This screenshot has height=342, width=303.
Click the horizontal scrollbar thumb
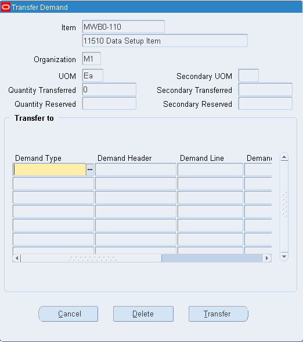point(91,258)
